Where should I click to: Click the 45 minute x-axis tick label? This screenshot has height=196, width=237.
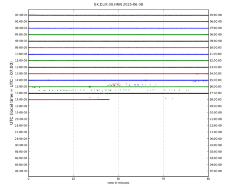[x=163, y=179]
